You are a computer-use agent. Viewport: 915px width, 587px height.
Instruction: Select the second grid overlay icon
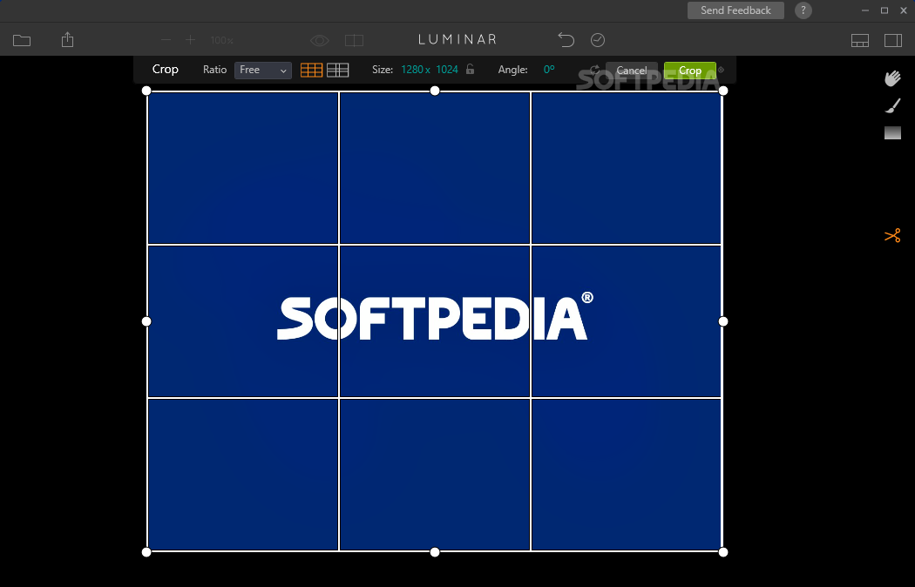click(338, 70)
